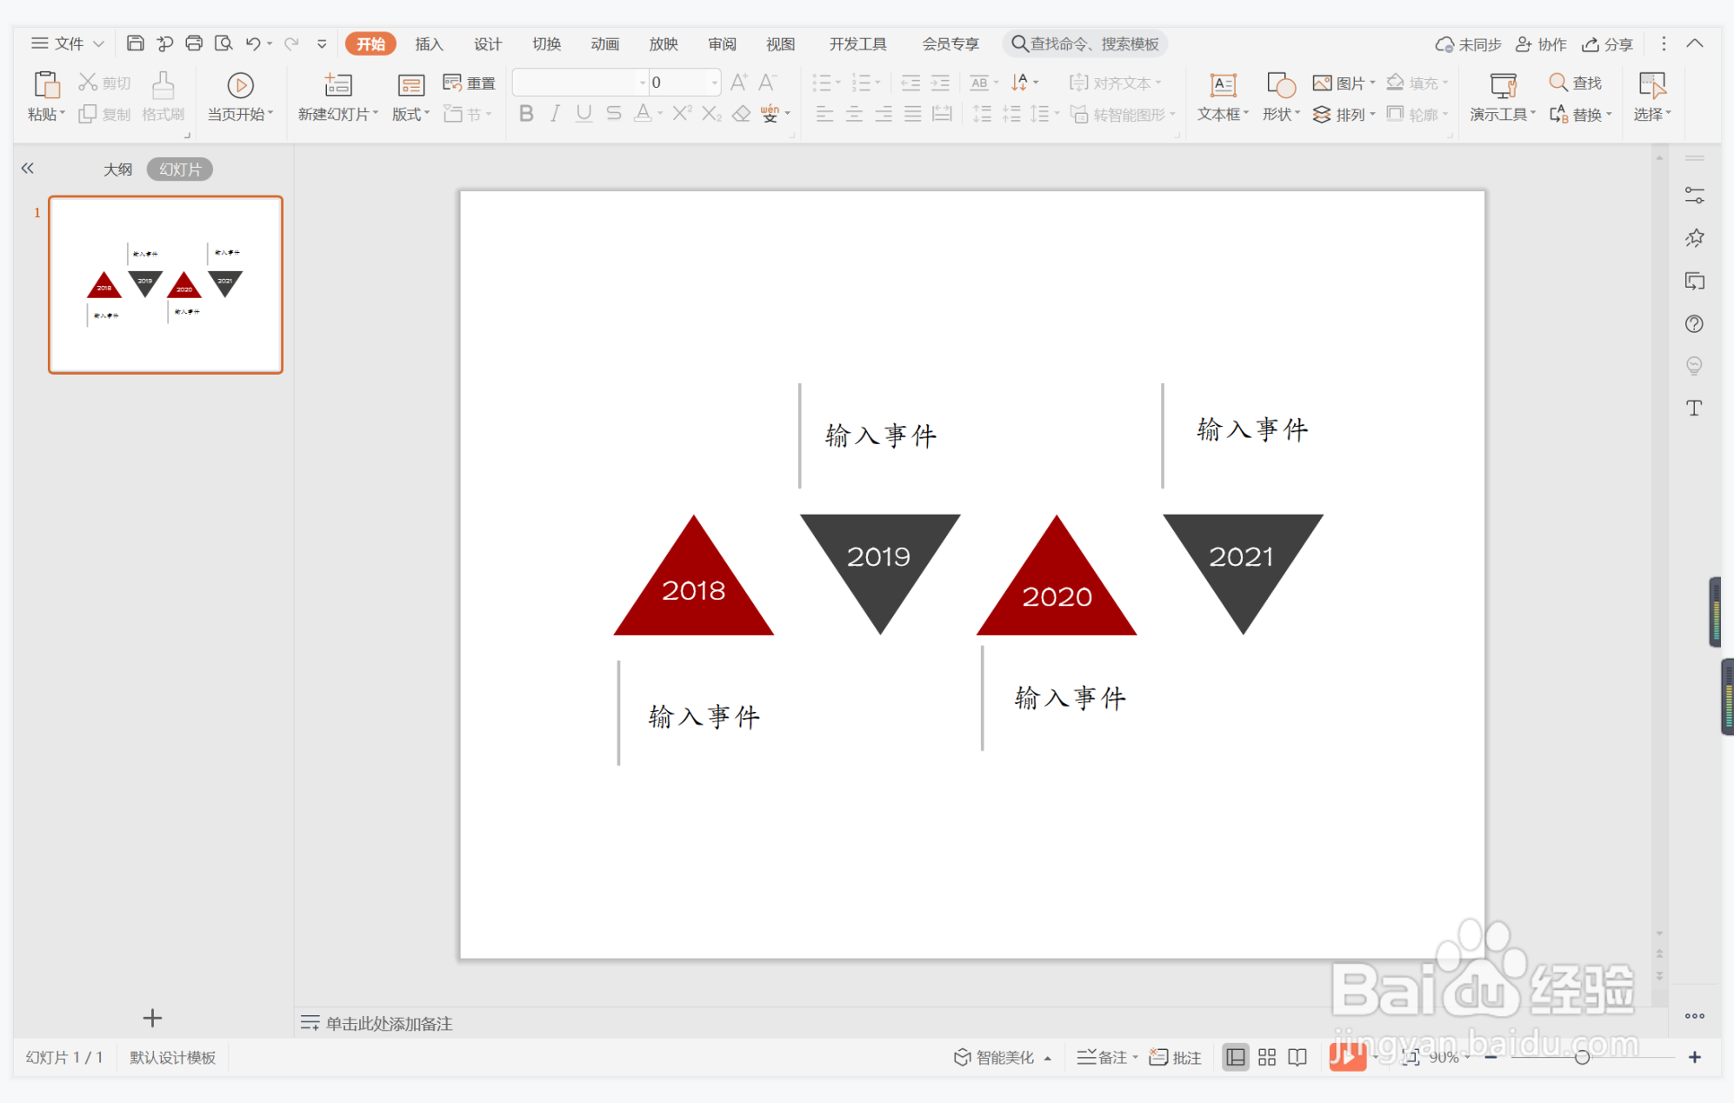The width and height of the screenshot is (1734, 1103).
Task: Start slideshow from current page icon
Action: [x=240, y=85]
